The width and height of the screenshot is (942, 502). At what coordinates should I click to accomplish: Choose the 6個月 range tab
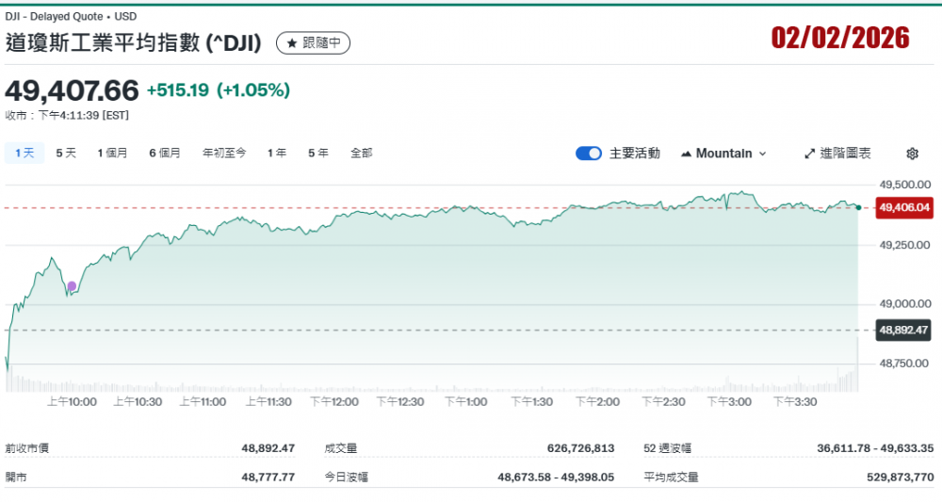pyautogui.click(x=165, y=153)
